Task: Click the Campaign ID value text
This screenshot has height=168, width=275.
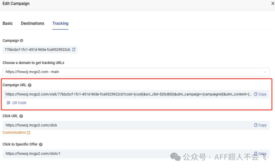Action: (x=37, y=50)
